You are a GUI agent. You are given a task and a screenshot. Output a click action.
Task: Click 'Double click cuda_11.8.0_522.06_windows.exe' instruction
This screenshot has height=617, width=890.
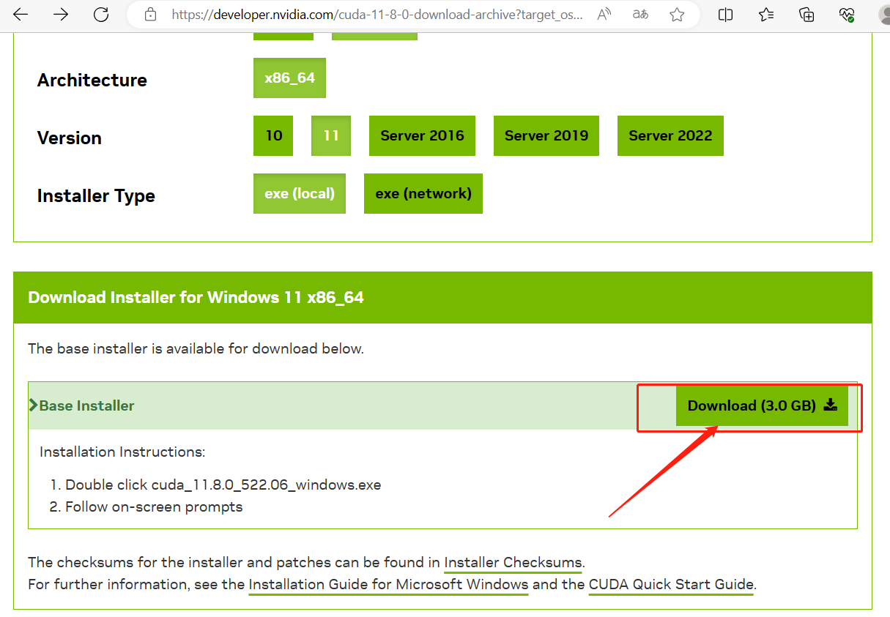[223, 485]
